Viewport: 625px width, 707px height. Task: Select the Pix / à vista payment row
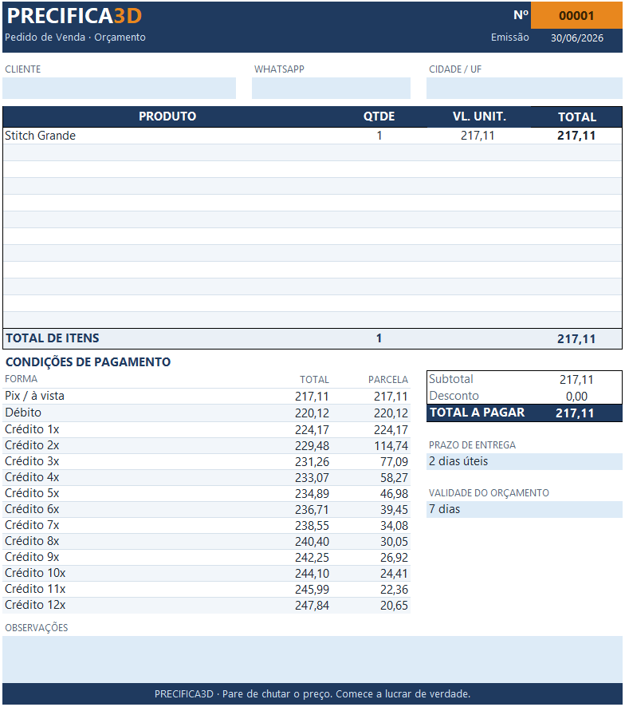206,397
